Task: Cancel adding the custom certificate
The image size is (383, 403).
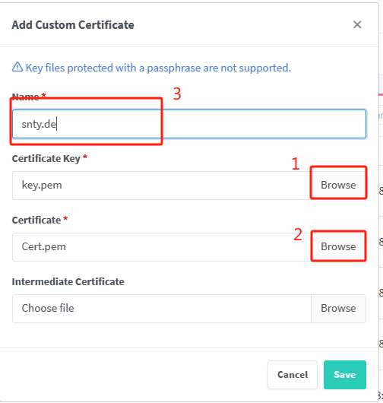Action: pyautogui.click(x=293, y=375)
